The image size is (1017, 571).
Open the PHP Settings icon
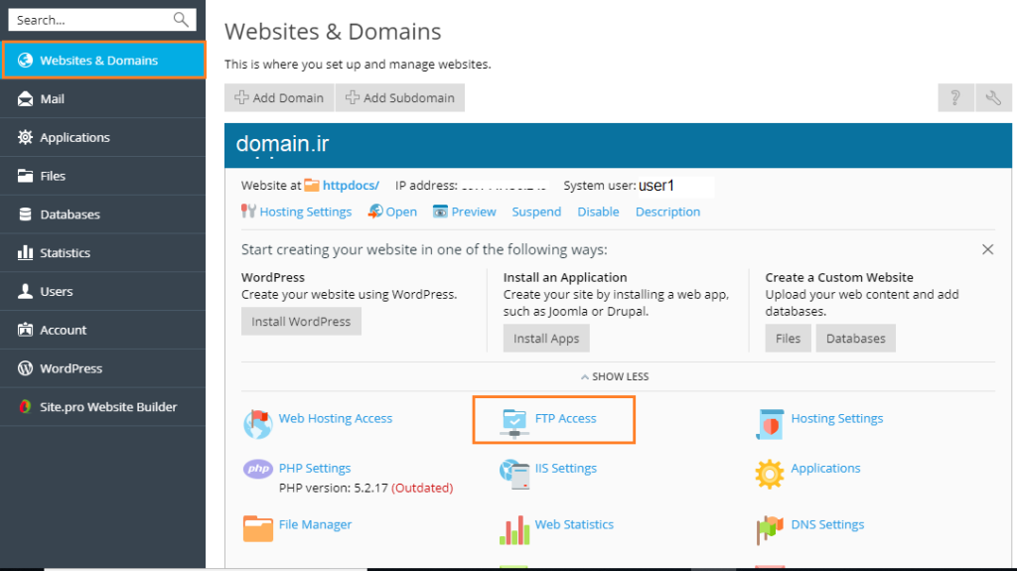point(258,470)
